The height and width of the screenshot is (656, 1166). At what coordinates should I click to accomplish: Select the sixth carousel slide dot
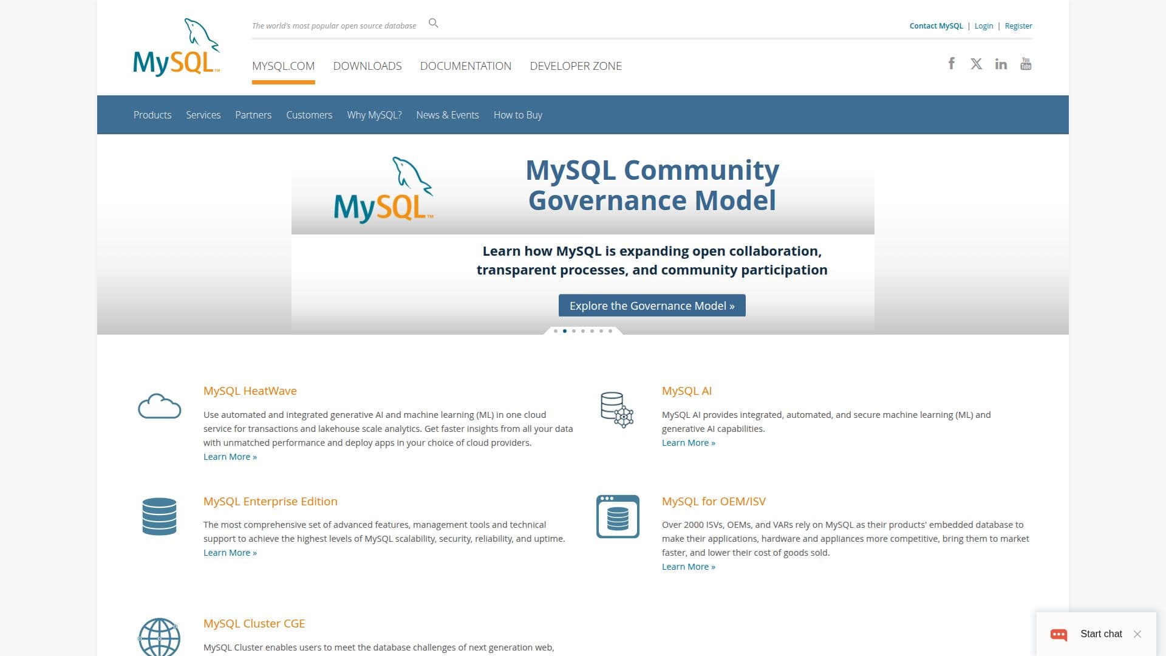click(x=601, y=331)
